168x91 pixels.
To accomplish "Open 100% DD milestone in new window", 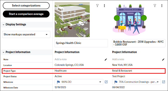I will point(106,82).
